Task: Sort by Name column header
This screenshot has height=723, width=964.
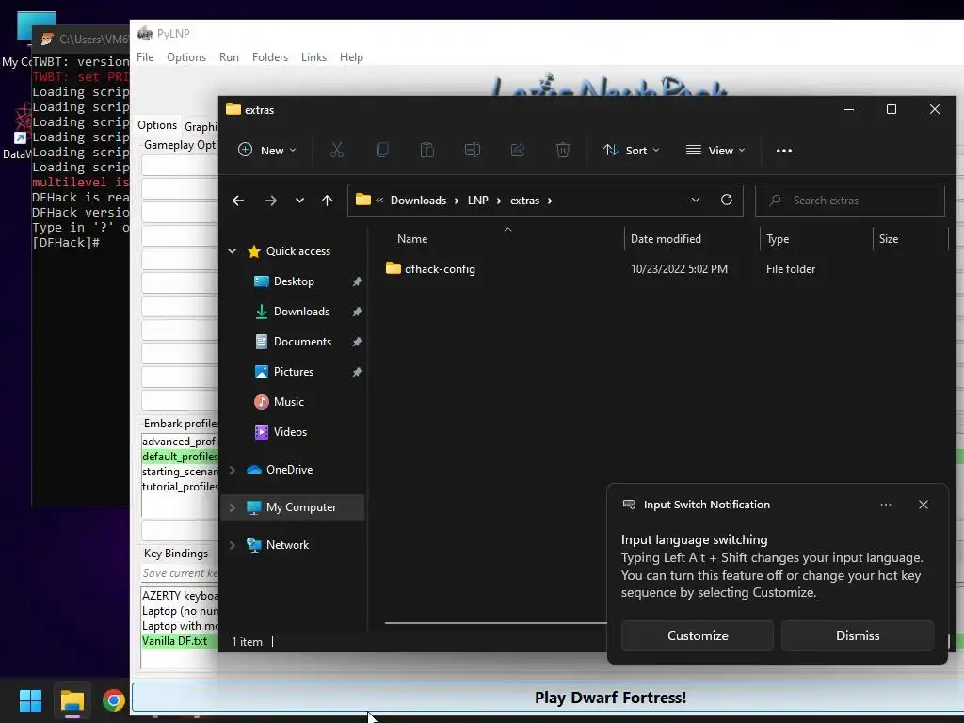Action: pyautogui.click(x=412, y=239)
